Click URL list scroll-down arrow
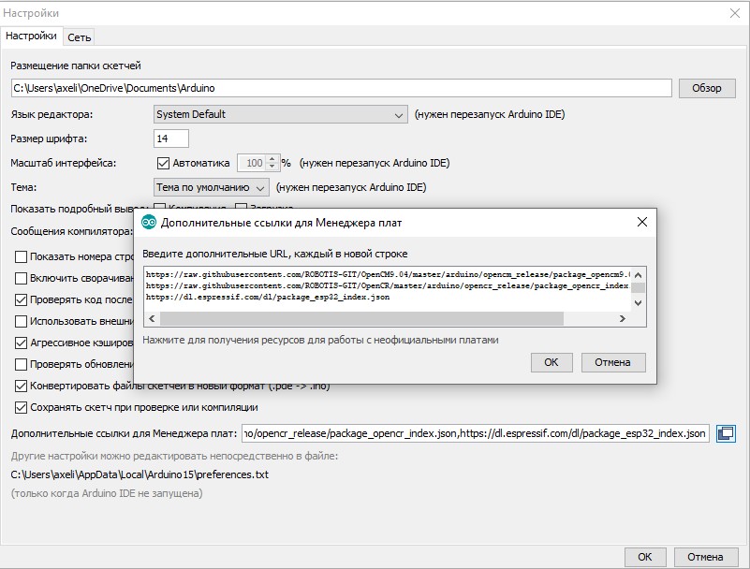This screenshot has width=750, height=569. 638,304
